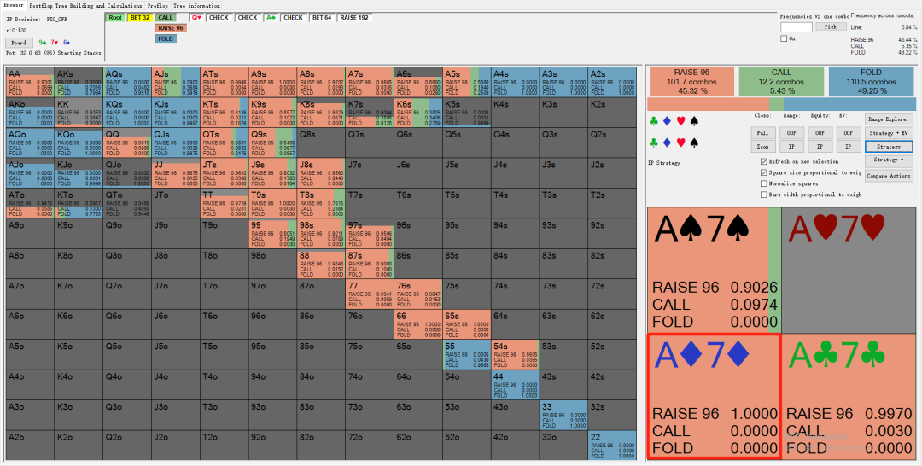Screen dimensions: 922x466
Task: Select the A7s hand cell
Action: click(x=370, y=81)
